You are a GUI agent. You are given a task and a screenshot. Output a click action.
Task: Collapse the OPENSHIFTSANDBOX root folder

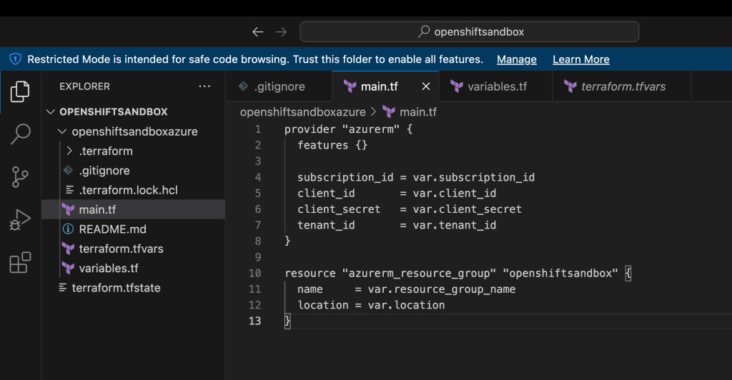tap(51, 112)
